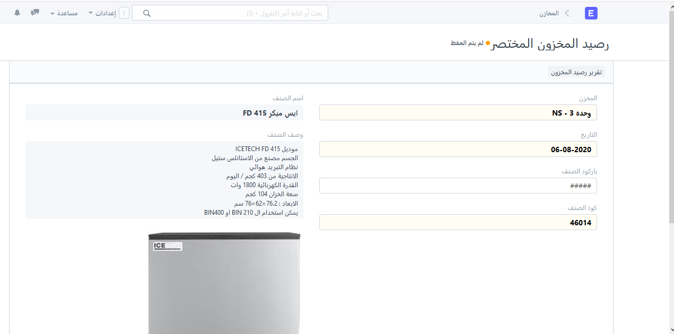674x334 pixels.
Task: Click description line موديل ICETECH FD 415
Action: (x=267, y=148)
